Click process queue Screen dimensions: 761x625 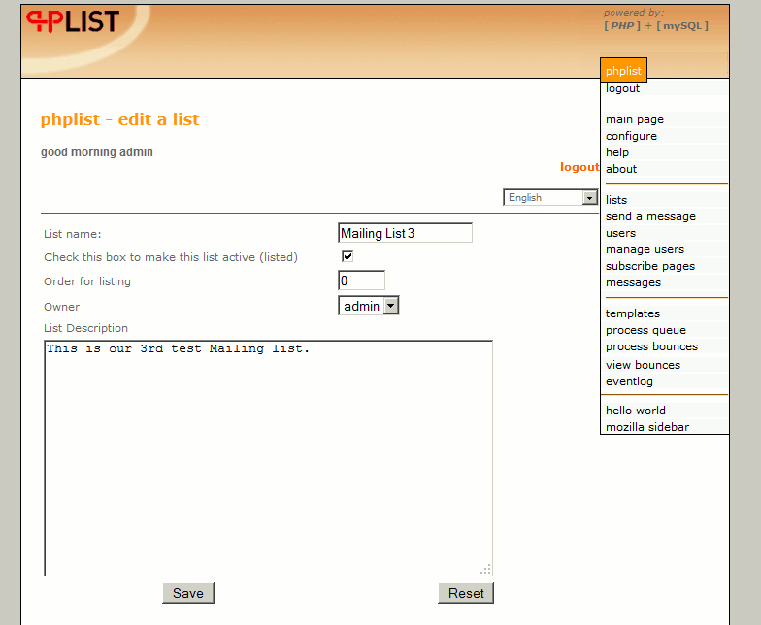coord(645,330)
